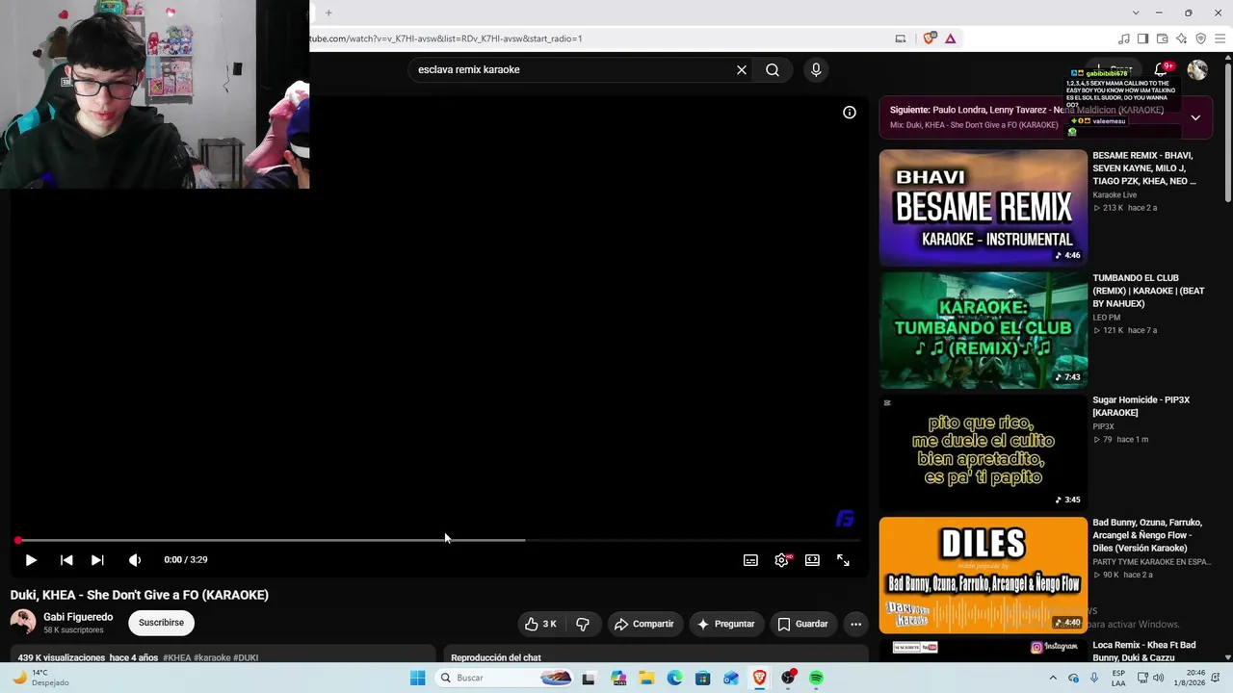Open 'TUMBANDO EL CLUB (REMIX)' video title
The width and height of the screenshot is (1233, 693).
1148,291
